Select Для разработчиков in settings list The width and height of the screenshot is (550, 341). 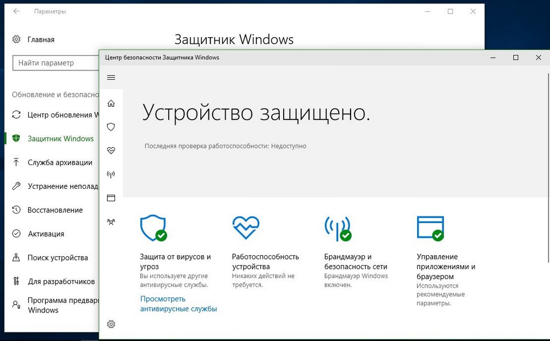(x=61, y=281)
